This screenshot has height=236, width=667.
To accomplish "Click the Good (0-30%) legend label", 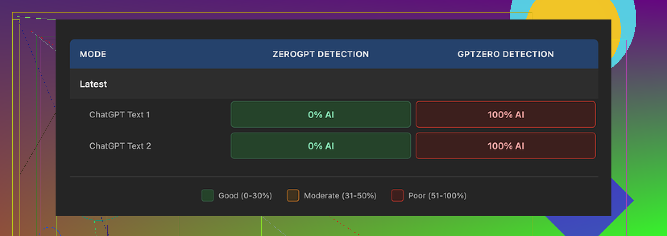I will [x=245, y=196].
